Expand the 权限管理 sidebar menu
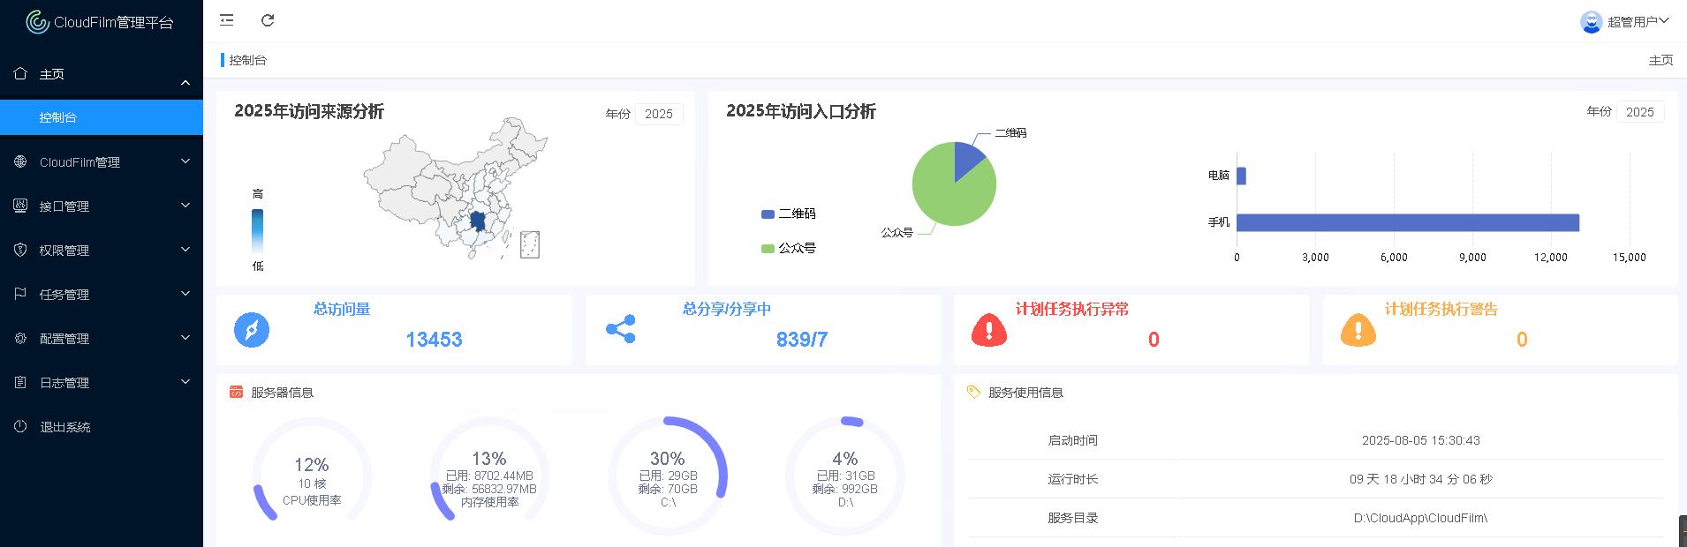Image resolution: width=1687 pixels, height=547 pixels. pos(102,250)
